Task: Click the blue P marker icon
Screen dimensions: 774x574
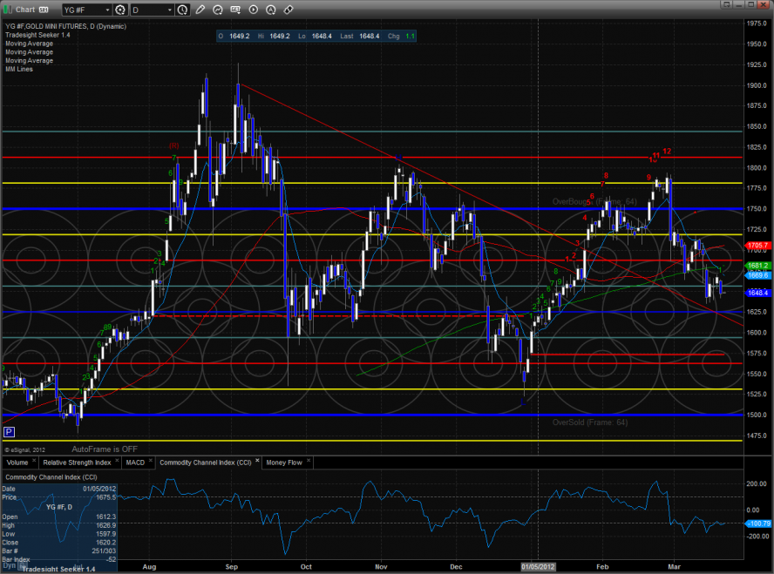Action: tap(9, 431)
